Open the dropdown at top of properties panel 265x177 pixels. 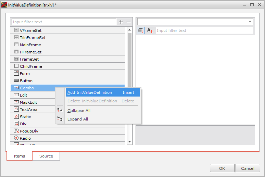[x=250, y=22]
